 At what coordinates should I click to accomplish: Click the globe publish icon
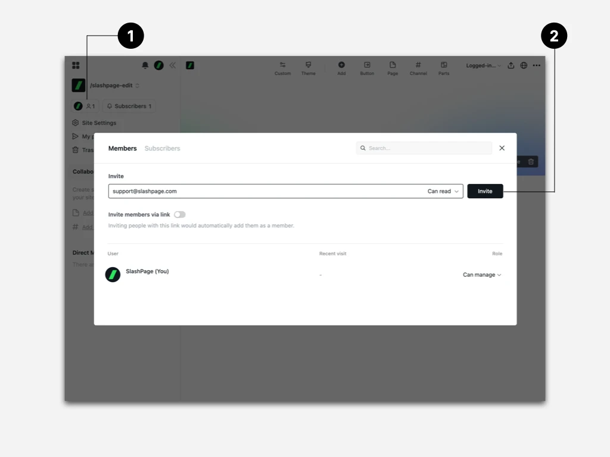(x=524, y=65)
